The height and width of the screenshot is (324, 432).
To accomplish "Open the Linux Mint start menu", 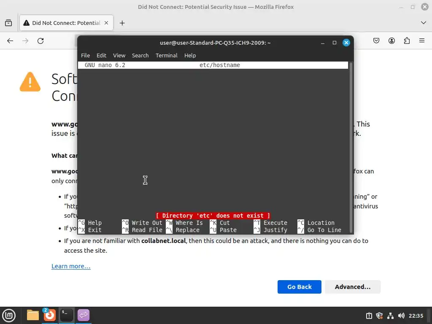I will 9,316.
